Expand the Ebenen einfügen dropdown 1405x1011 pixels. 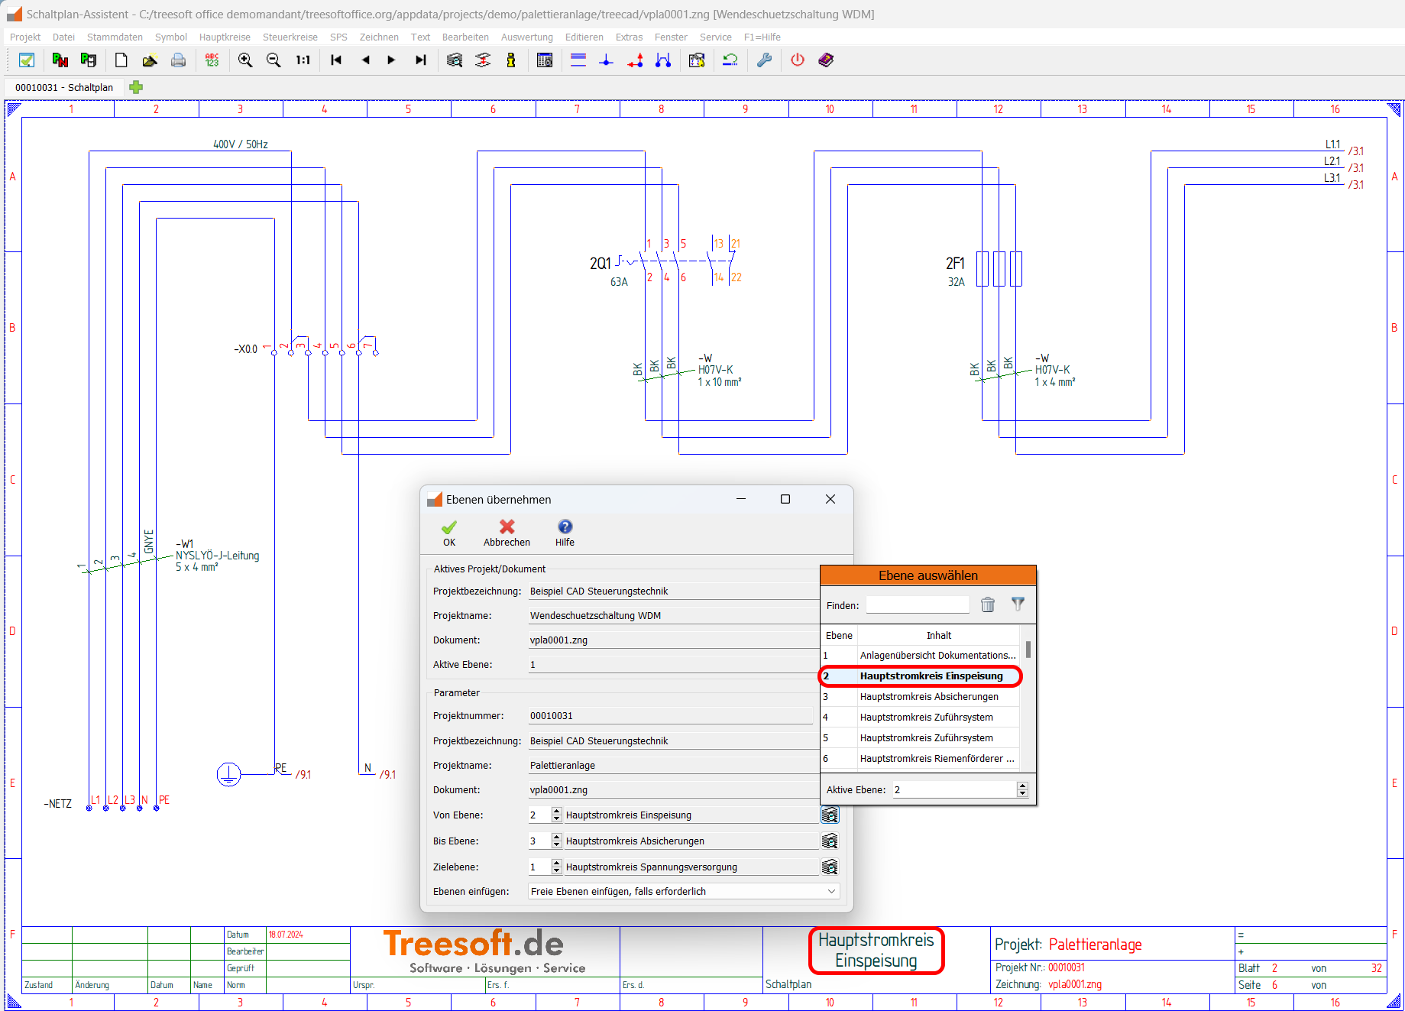click(831, 892)
